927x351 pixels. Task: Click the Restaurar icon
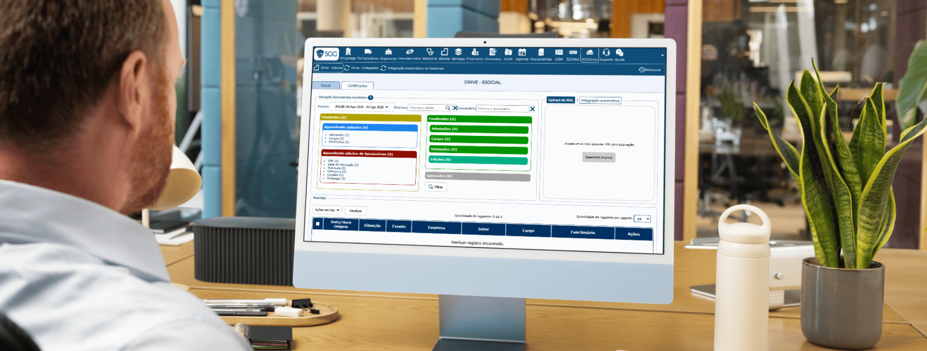point(641,70)
